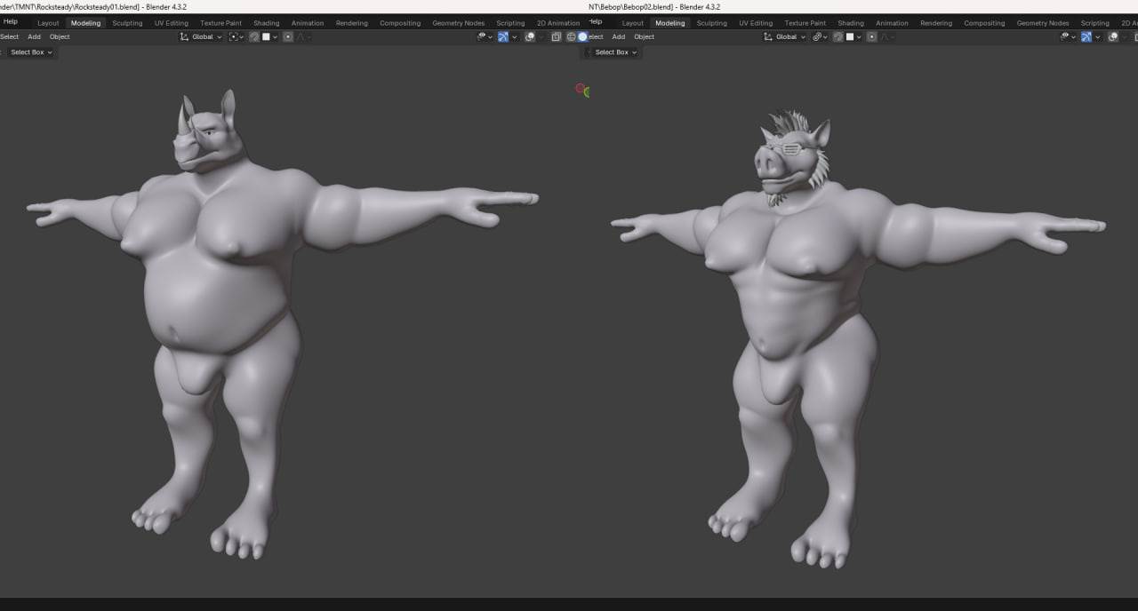This screenshot has width=1138, height=611.
Task: Open gizmo options arrow in Bebop window
Action: point(1098,36)
